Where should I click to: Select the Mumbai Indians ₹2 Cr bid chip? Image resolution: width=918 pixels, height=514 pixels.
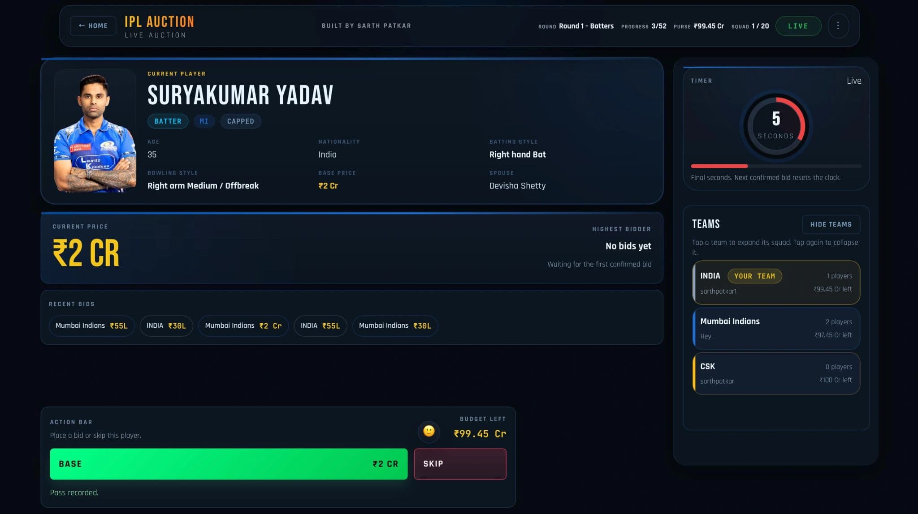point(243,326)
